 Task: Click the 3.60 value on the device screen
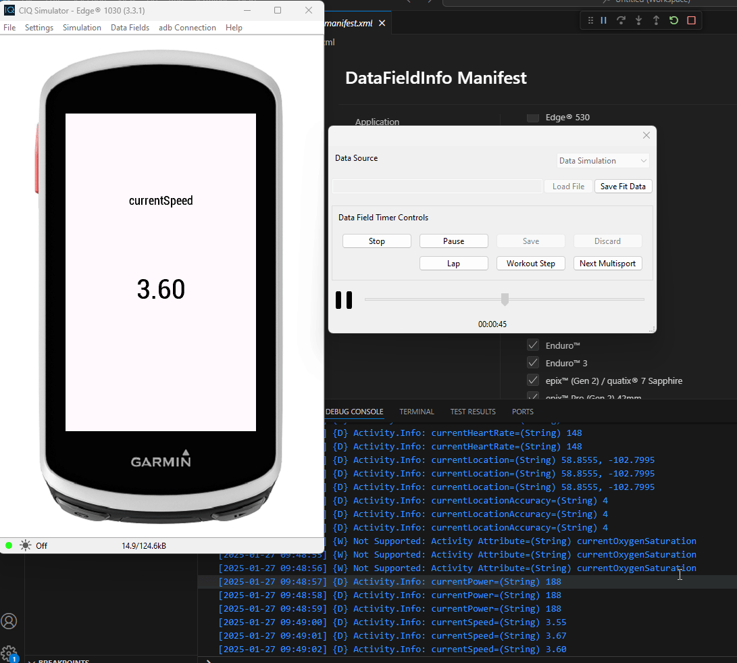[x=161, y=289]
